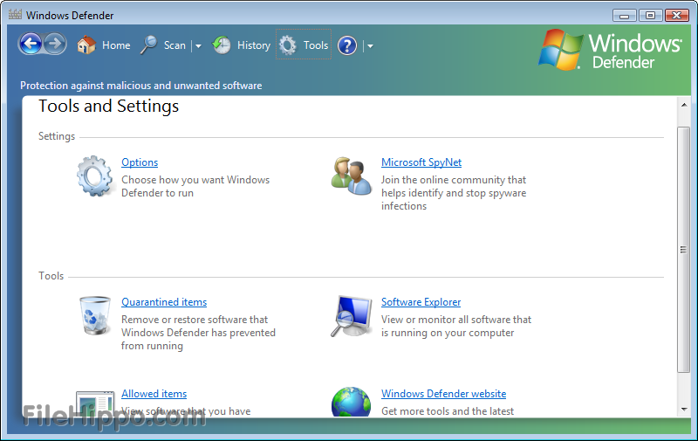Open the Allowed items link

point(154,394)
